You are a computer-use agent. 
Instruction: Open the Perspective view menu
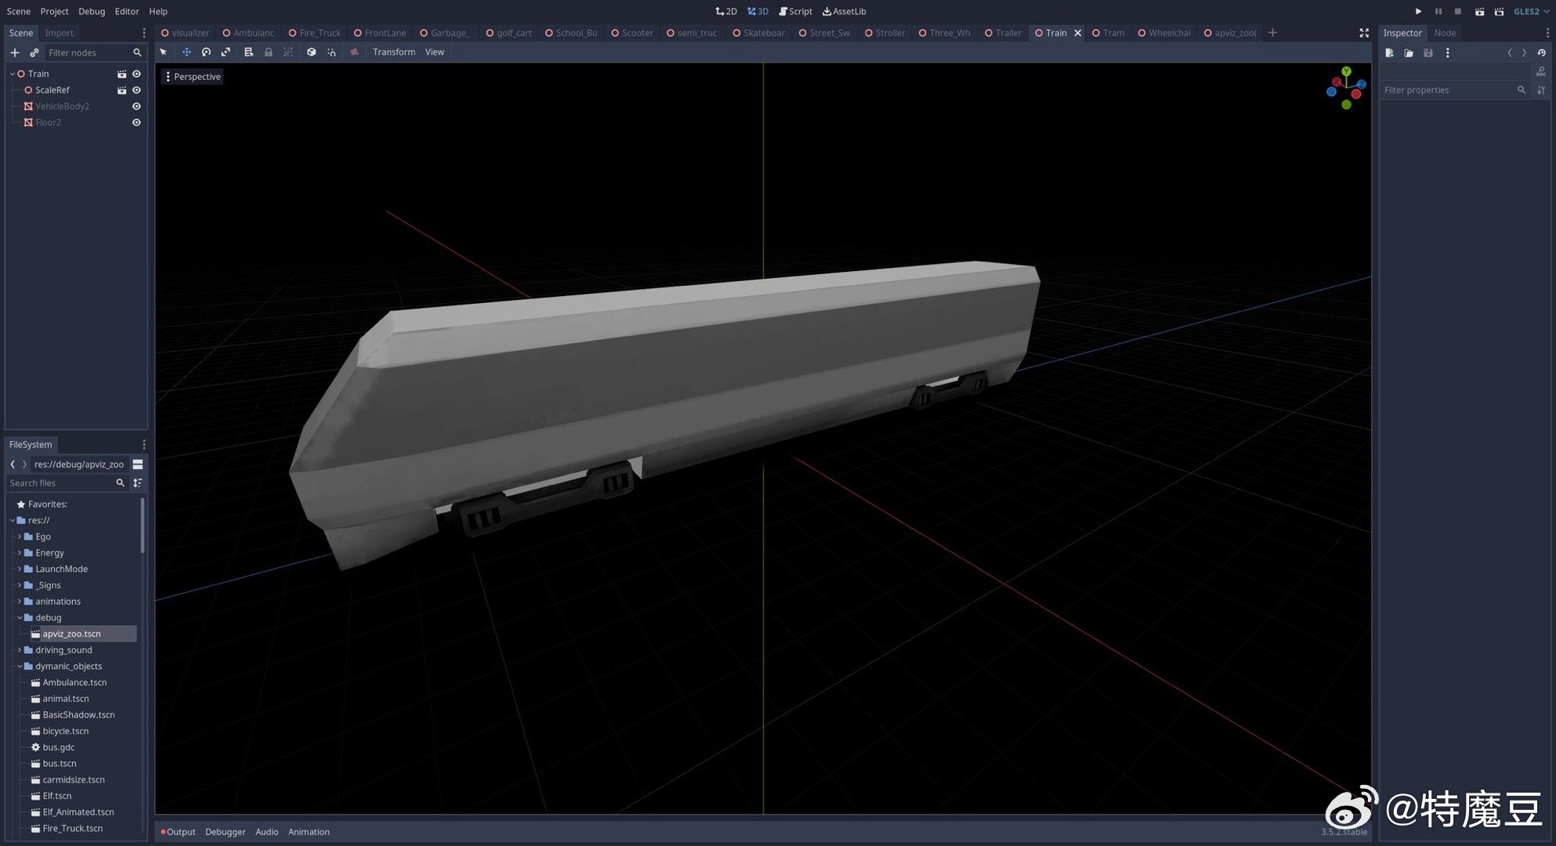pyautogui.click(x=192, y=77)
